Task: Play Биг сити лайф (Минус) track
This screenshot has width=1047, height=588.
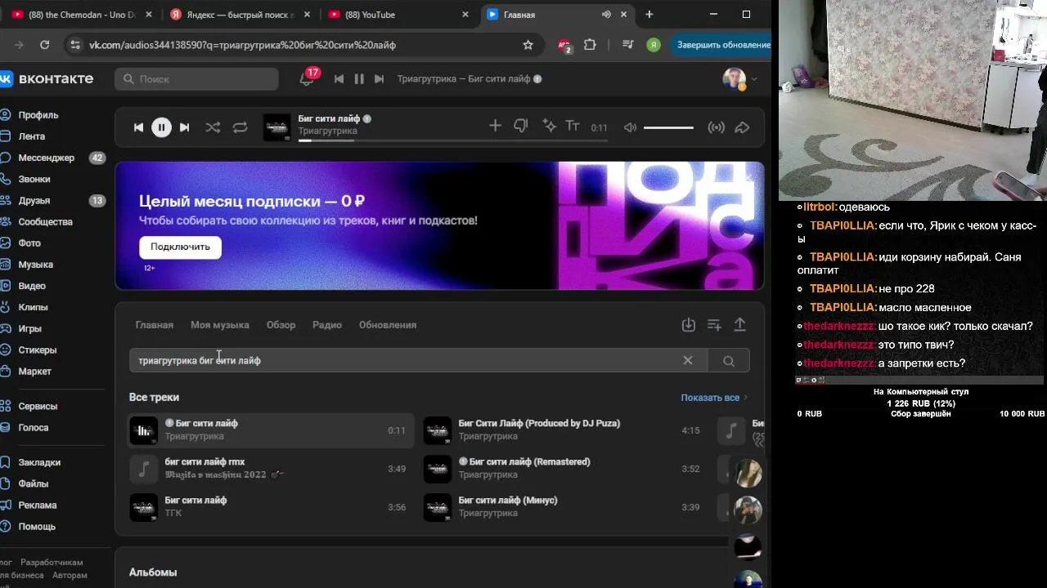Action: click(564, 507)
